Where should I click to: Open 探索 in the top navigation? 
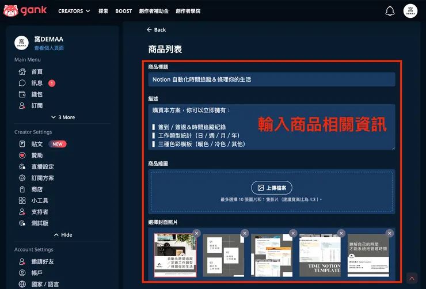(x=103, y=11)
